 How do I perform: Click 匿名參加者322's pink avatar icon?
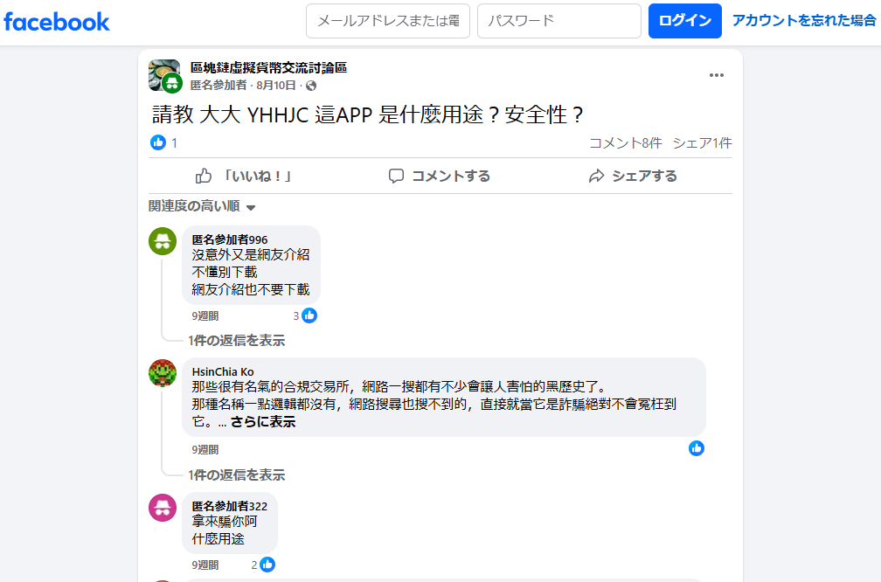pyautogui.click(x=163, y=508)
